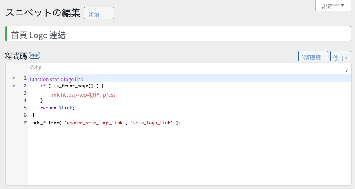Click the <?php opening tag text
The width and height of the screenshot is (355, 189).
point(35,67)
